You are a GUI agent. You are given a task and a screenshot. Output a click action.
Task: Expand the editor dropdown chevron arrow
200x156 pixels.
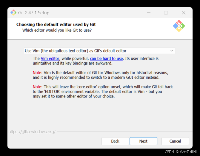[x=172, y=51]
